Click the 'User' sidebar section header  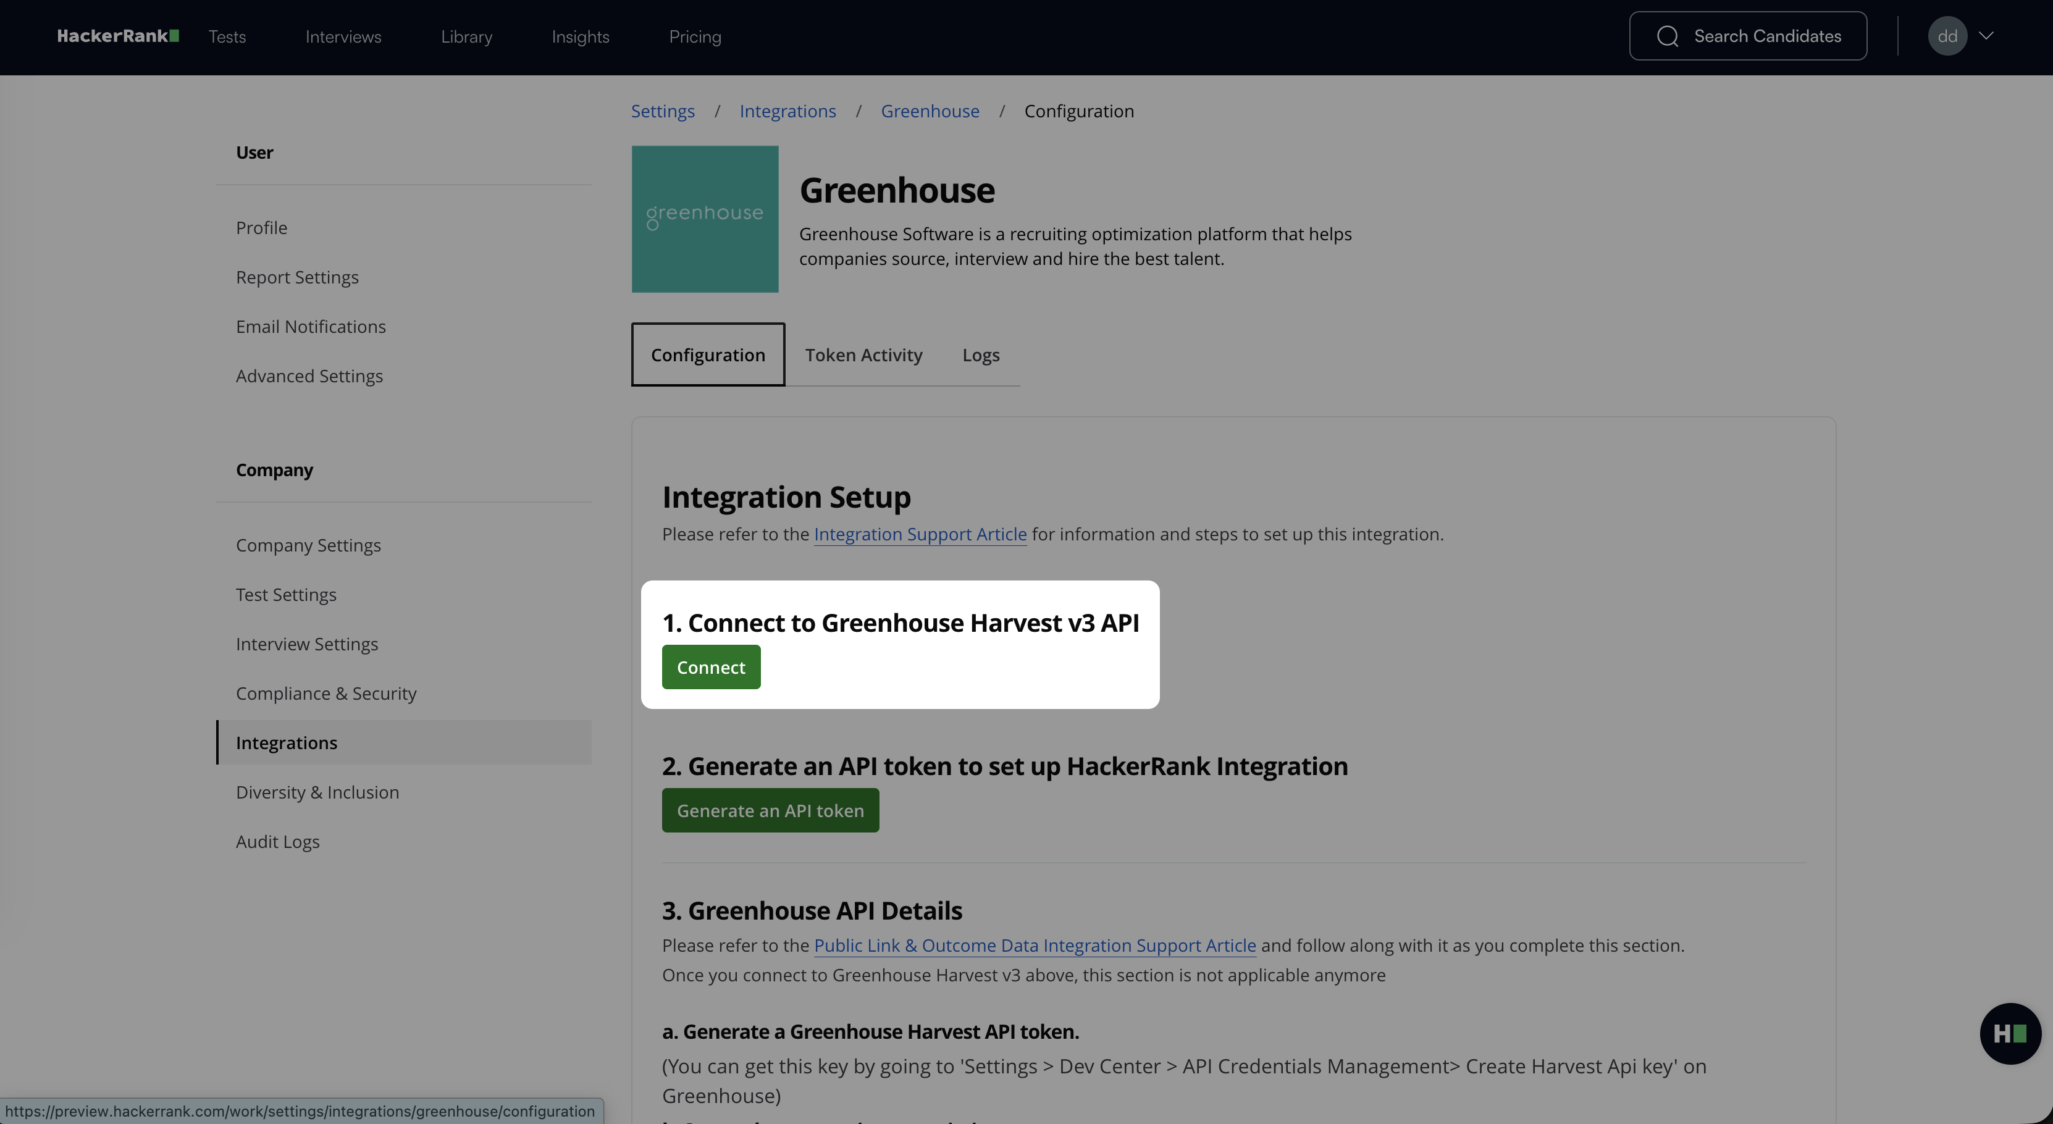pyautogui.click(x=254, y=153)
